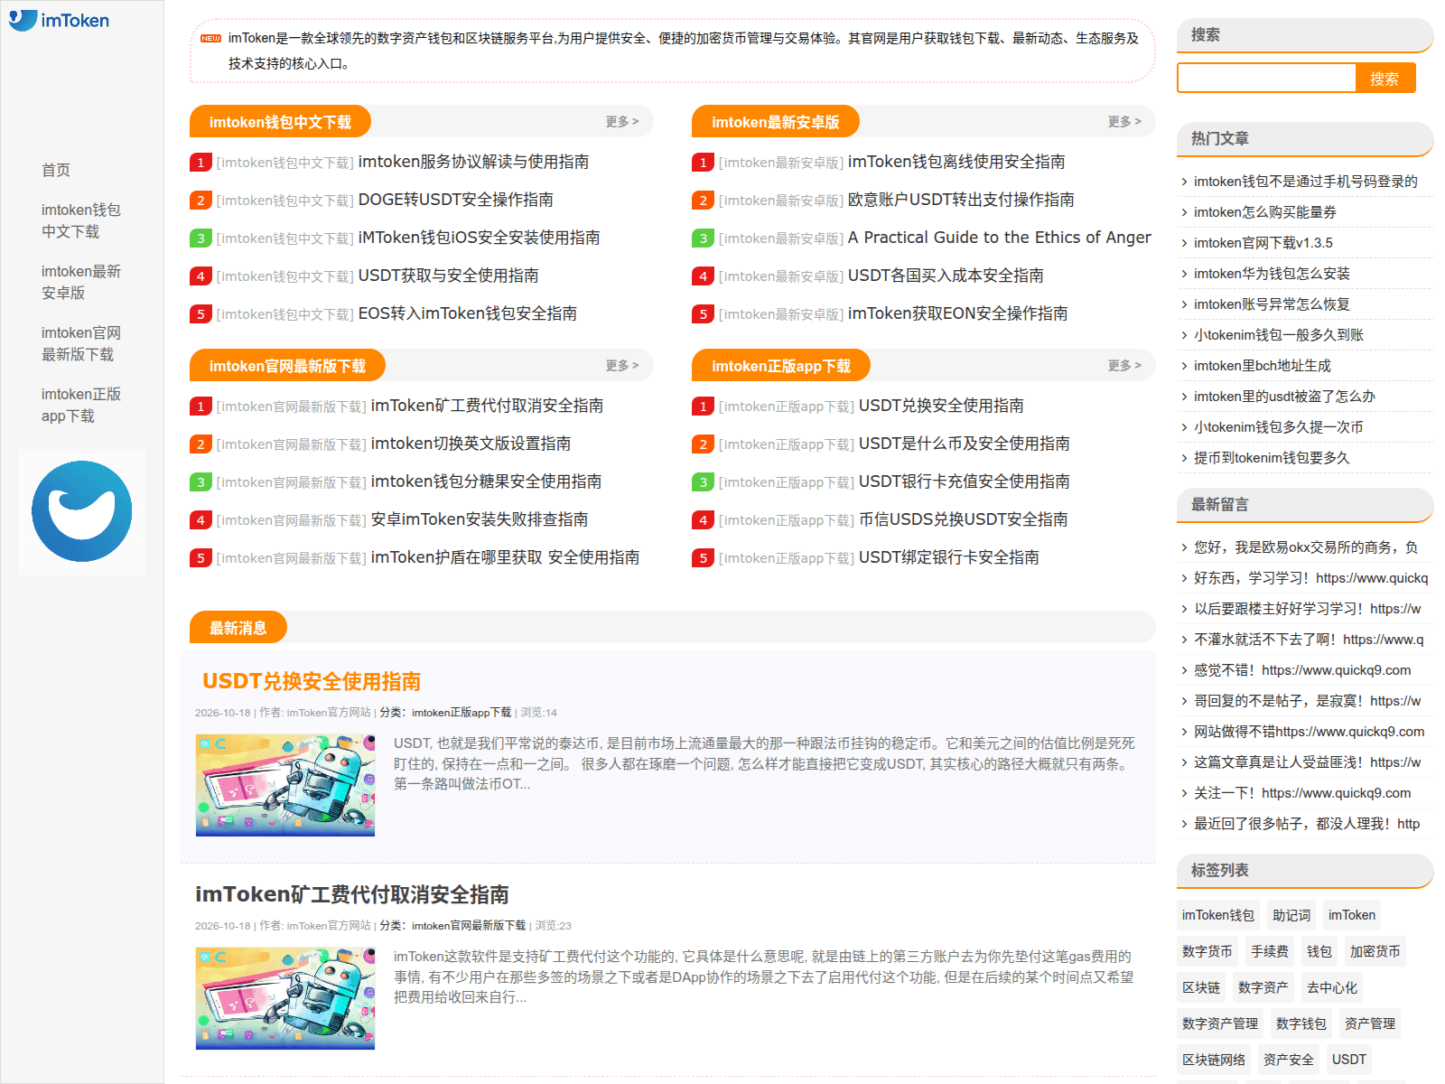Open the comment starting 关注一下！

[1302, 793]
